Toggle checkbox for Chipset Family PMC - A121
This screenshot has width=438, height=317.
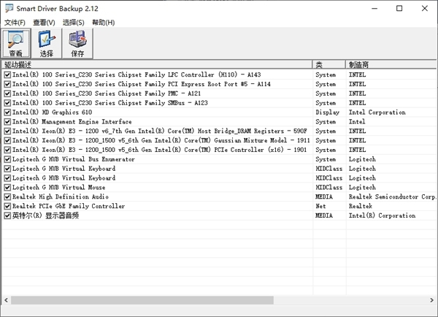[x=7, y=93]
